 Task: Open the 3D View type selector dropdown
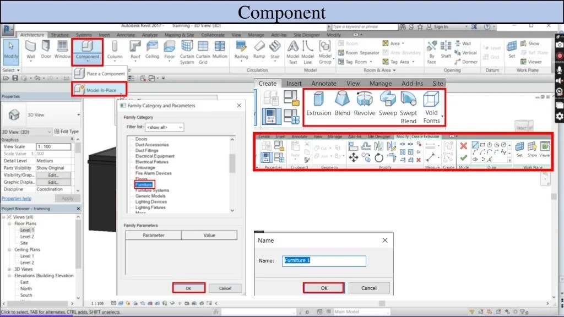[41, 114]
